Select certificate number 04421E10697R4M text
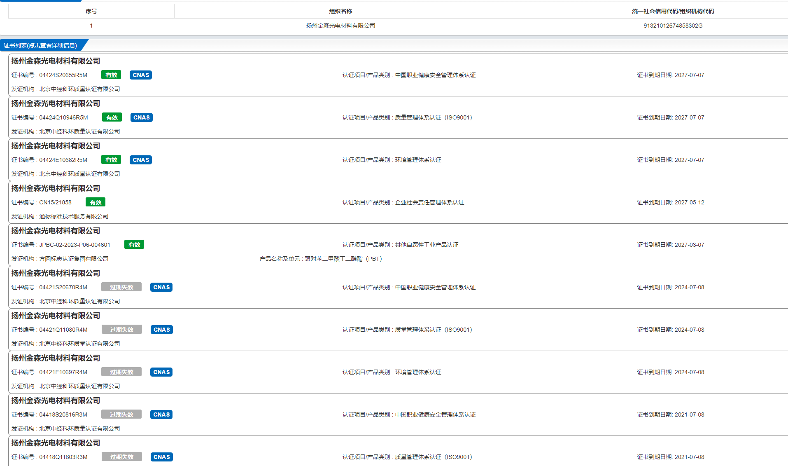Viewport: 788px width, 466px height. click(x=63, y=372)
